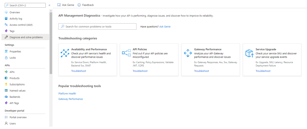Screen dimensions: 307x129
Task: Open Gateway Performance under popular tools
Action: [x=70, y=99]
